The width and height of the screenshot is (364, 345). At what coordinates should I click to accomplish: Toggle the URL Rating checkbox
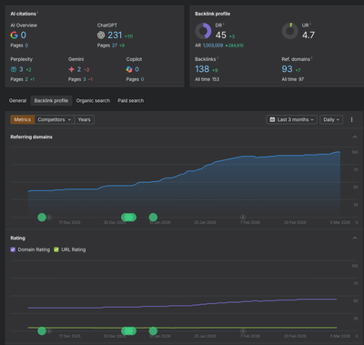point(56,249)
